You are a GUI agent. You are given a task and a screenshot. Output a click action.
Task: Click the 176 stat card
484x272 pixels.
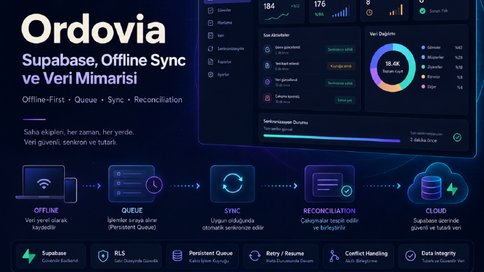click(333, 10)
